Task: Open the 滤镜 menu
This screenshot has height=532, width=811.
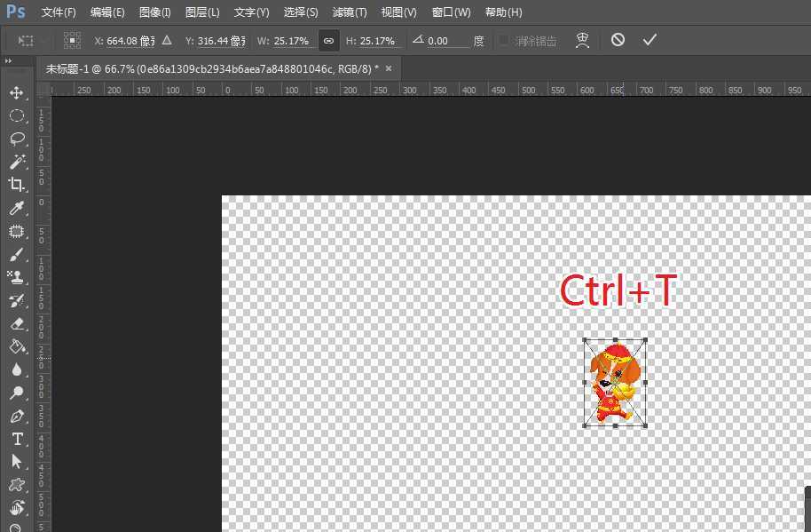Action: [349, 12]
